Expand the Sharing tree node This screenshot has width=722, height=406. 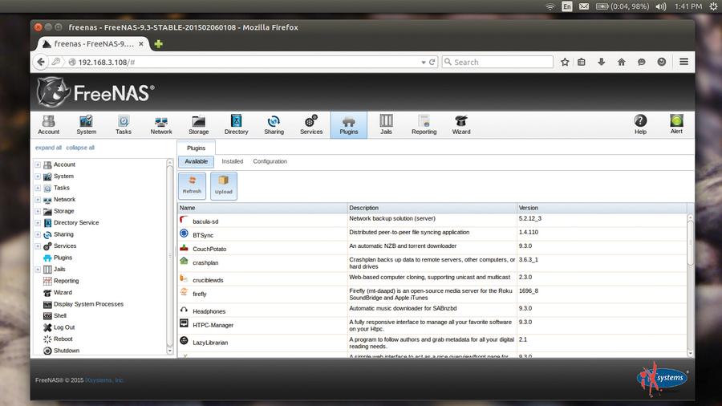[38, 234]
